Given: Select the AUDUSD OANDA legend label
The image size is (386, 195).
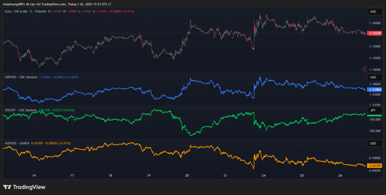Looking at the screenshot, I should tap(18, 143).
